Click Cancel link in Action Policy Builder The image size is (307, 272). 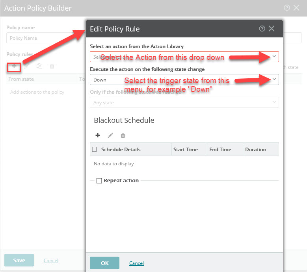(51, 261)
